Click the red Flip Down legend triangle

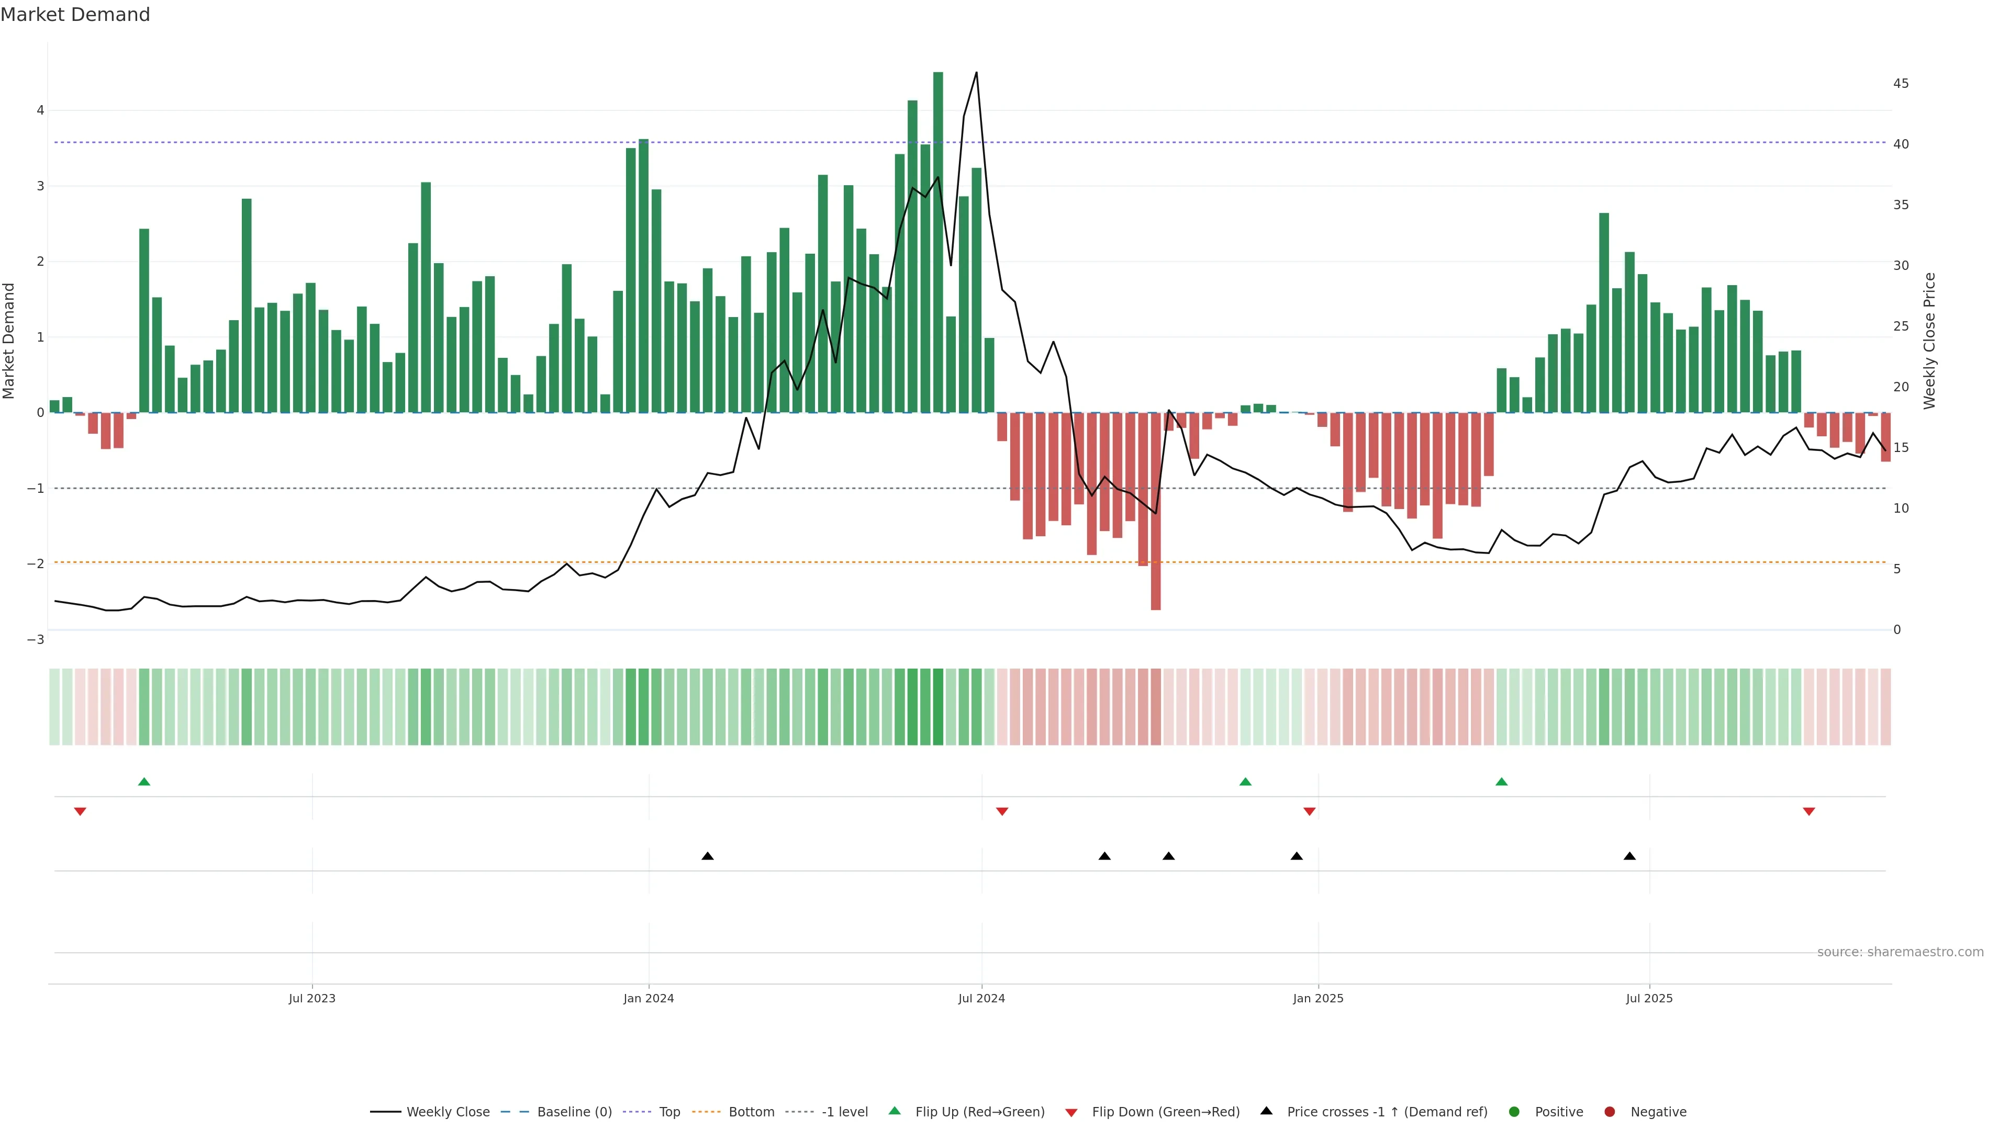tap(1071, 1113)
